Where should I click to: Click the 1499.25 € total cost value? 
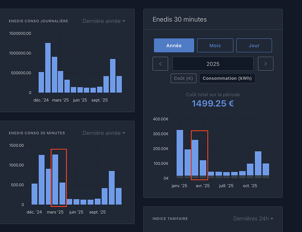(213, 103)
